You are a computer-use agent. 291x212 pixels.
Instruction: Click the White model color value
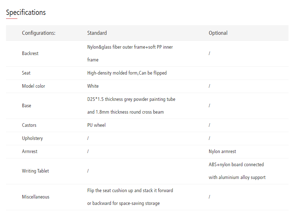click(93, 86)
